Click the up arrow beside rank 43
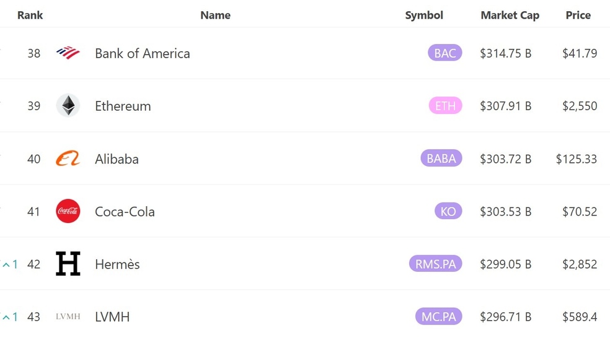This screenshot has height=343, width=610. pyautogui.click(x=6, y=318)
